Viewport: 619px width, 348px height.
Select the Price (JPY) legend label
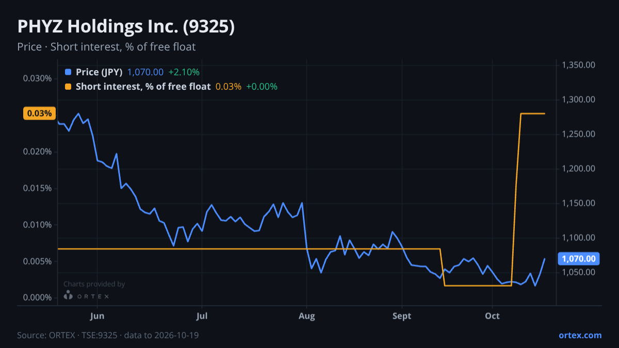pyautogui.click(x=99, y=72)
